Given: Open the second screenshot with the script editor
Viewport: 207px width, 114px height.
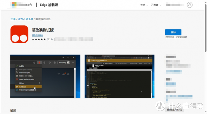Looking at the screenshot, I should 119,76.
